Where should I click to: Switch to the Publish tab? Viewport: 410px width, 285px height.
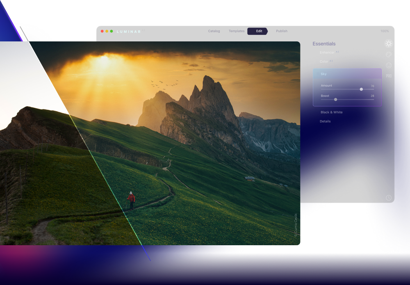[282, 31]
